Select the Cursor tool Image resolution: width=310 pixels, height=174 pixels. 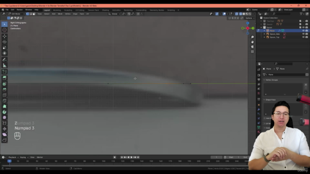pos(4,30)
